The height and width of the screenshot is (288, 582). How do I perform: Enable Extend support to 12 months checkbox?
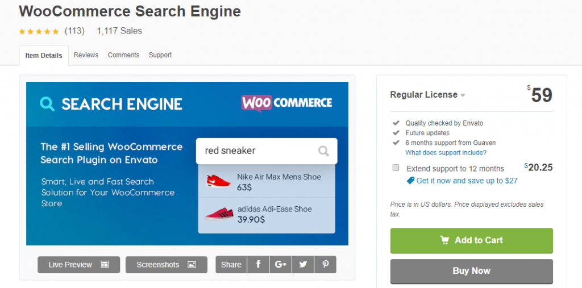tap(396, 168)
